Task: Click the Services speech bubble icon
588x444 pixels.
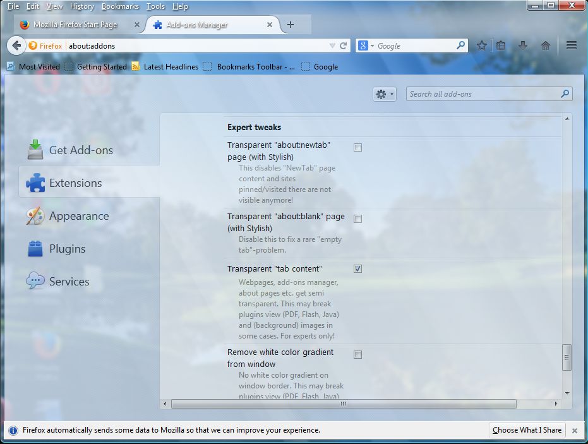Action: coord(35,280)
